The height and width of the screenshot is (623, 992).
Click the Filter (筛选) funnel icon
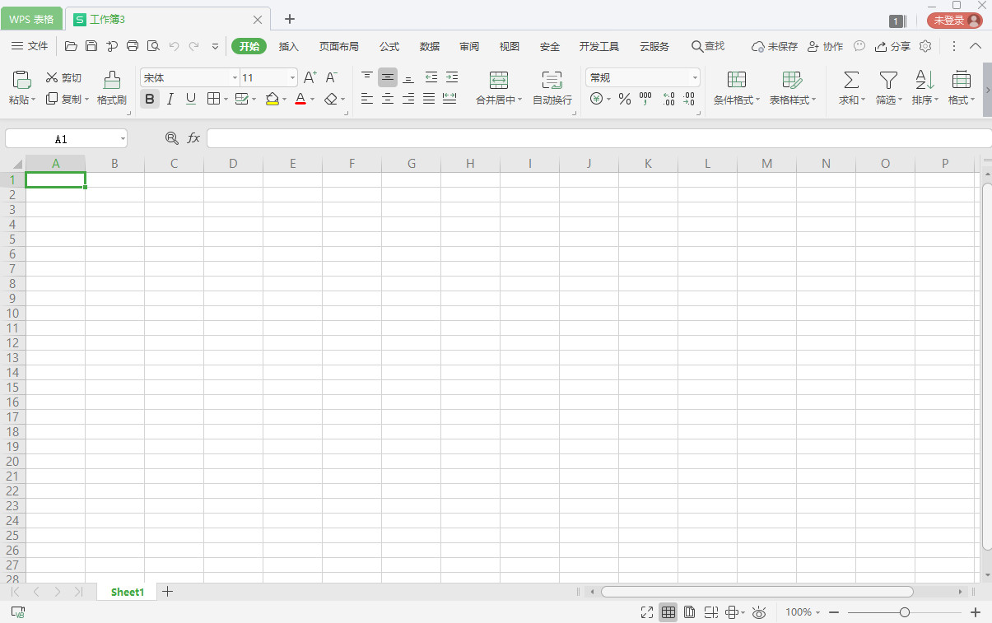[x=887, y=80]
